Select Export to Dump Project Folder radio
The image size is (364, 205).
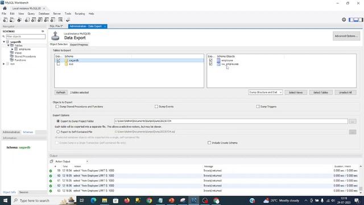click(58, 121)
